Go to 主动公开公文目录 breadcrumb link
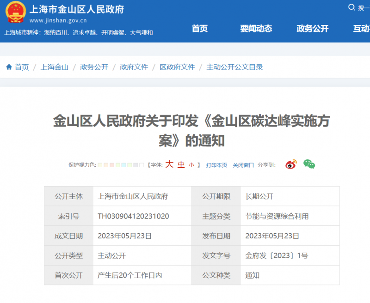370x303 pixels. (x=234, y=67)
